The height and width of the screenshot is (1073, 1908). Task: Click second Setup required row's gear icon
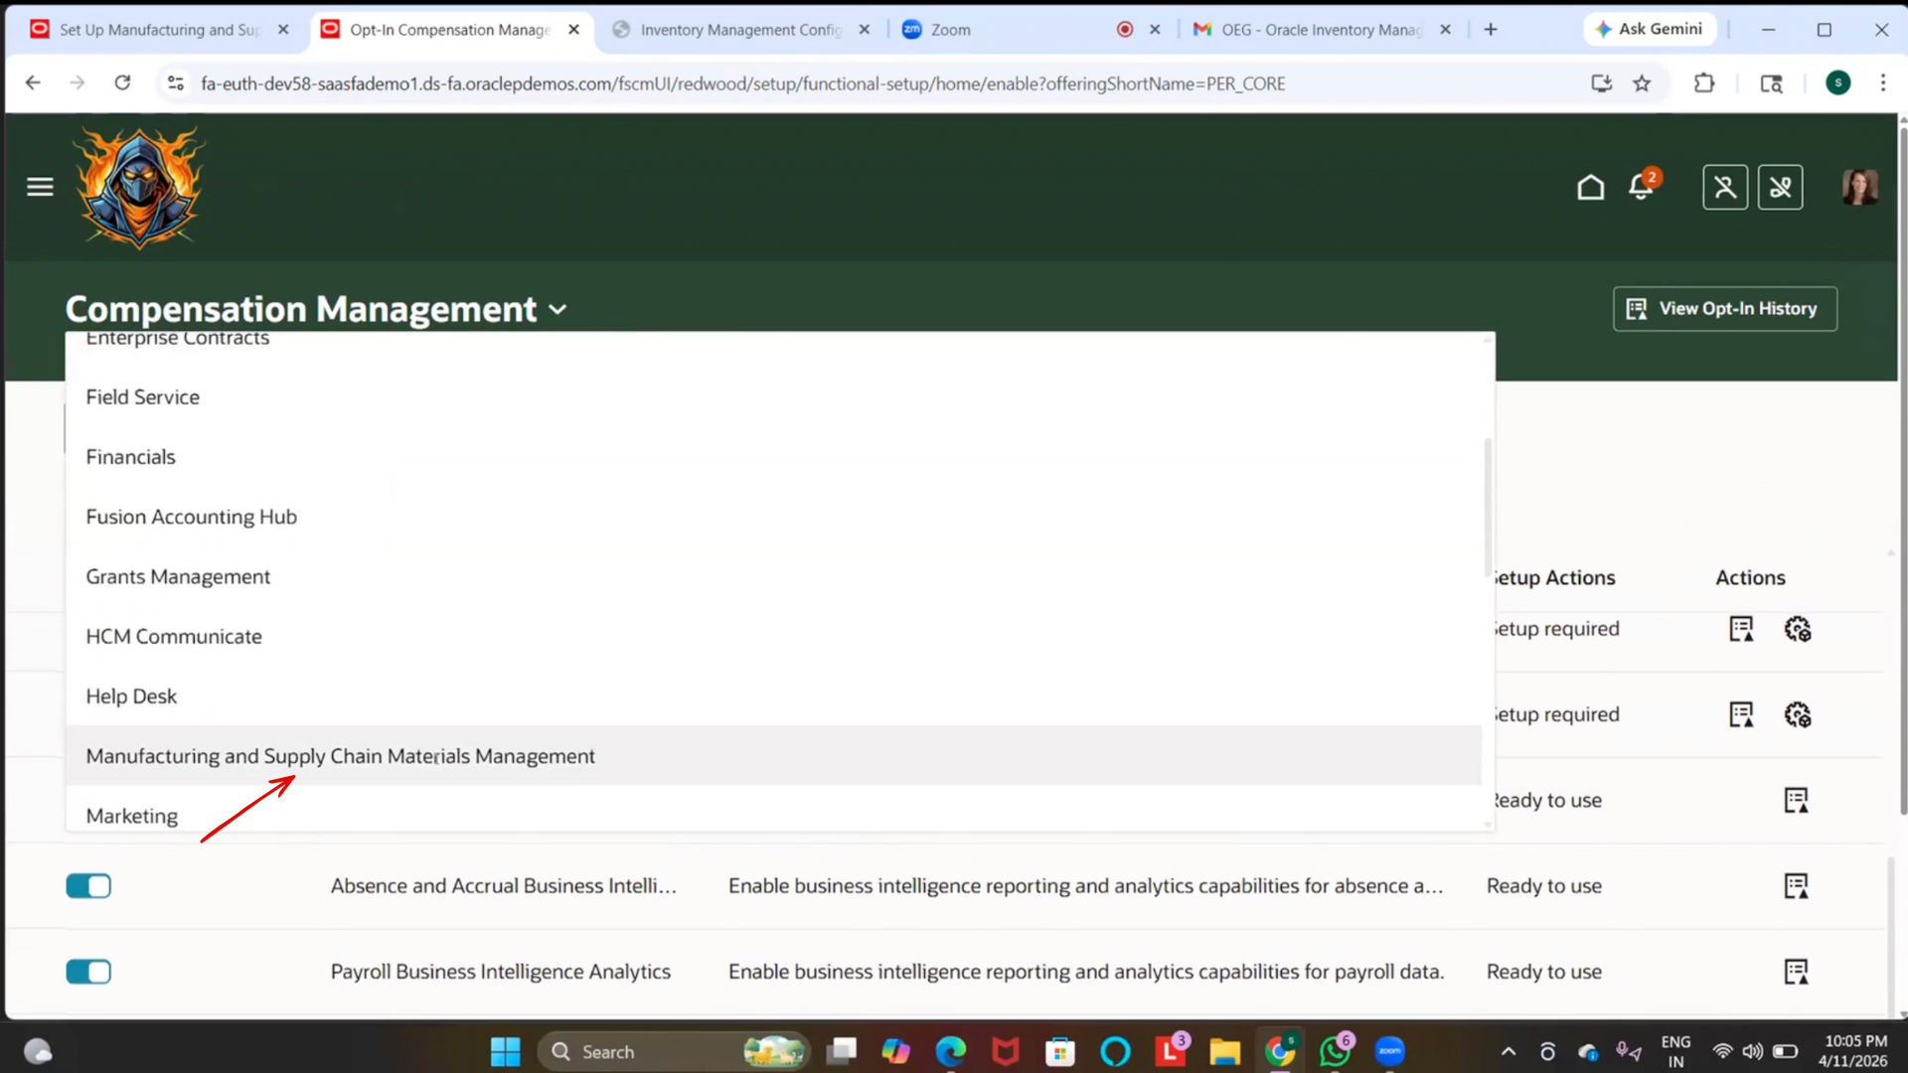tap(1797, 714)
